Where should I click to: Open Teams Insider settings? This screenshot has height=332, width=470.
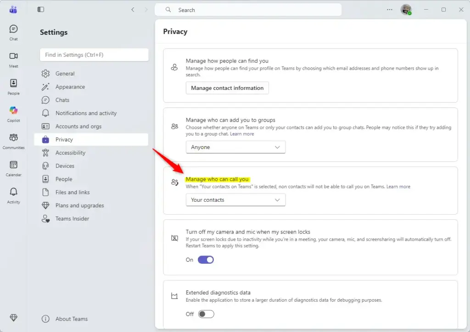click(91, 219)
